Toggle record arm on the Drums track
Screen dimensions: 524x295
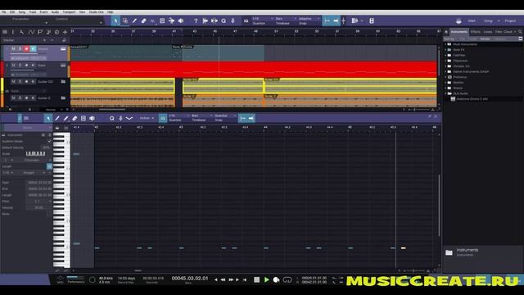coord(26,49)
